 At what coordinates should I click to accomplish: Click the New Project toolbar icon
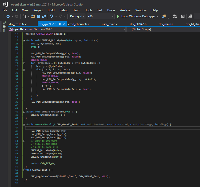24,16
